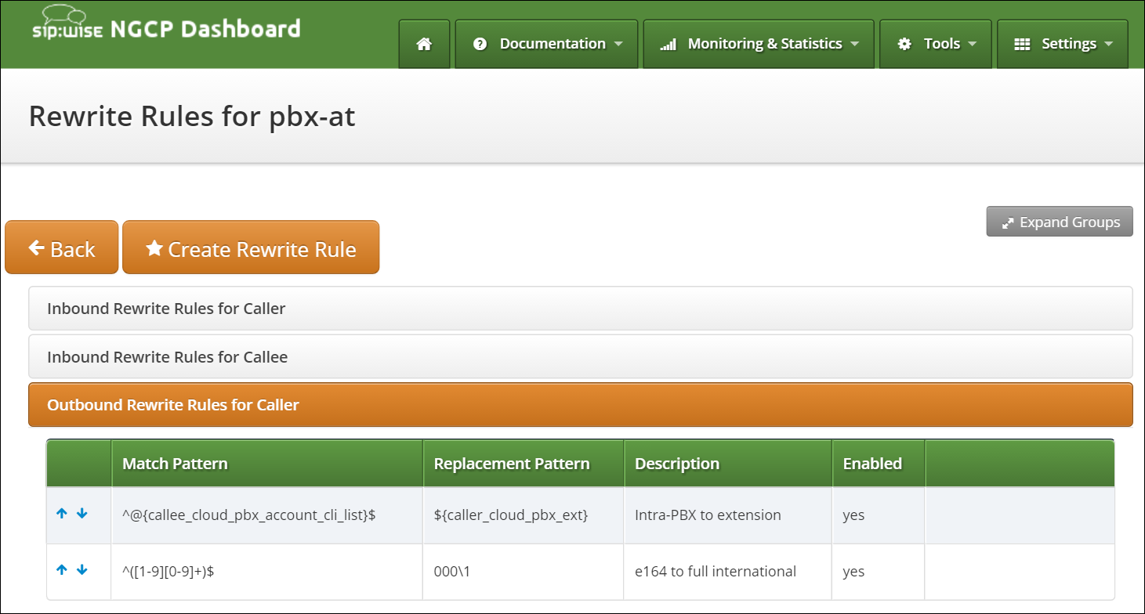Move the Intra-PBX rule up
Viewport: 1145px width, 614px height.
(x=63, y=514)
